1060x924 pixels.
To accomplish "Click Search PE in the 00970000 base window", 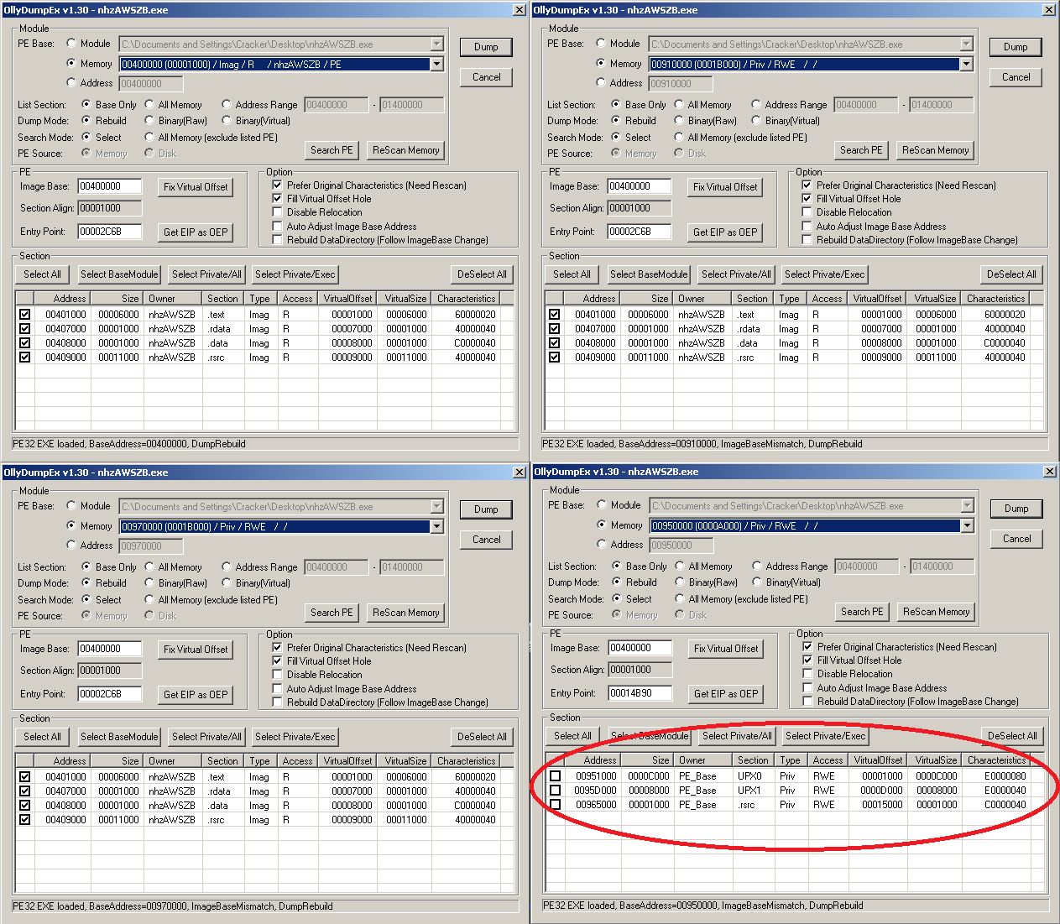I will click(x=332, y=613).
